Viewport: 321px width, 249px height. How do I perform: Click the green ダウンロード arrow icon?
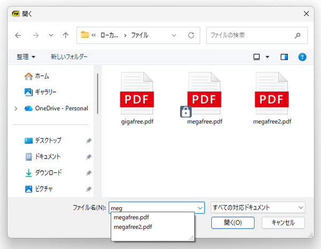(28, 173)
